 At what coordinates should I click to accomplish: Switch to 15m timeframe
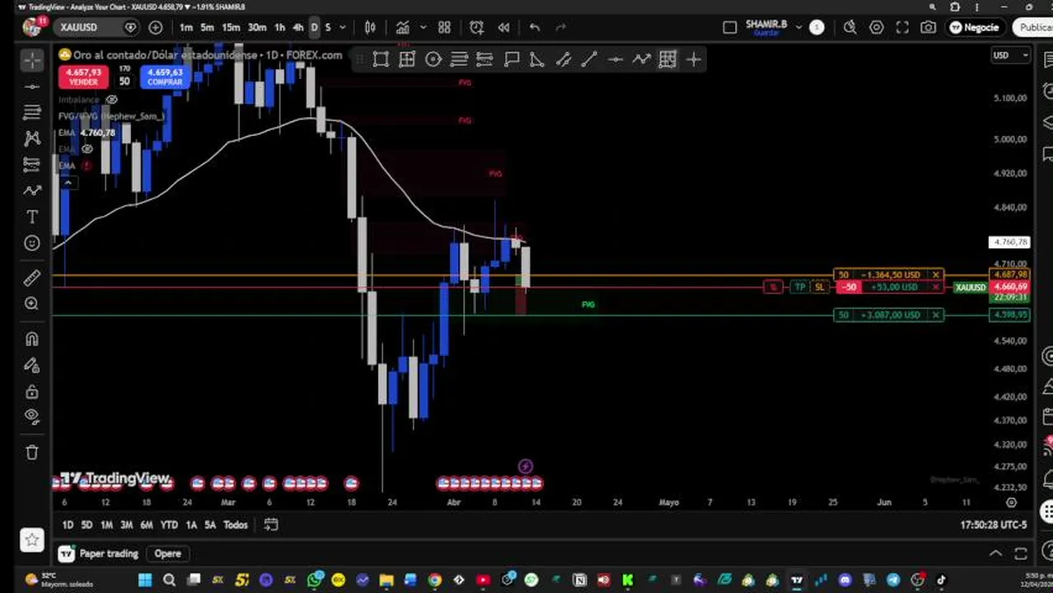click(231, 27)
